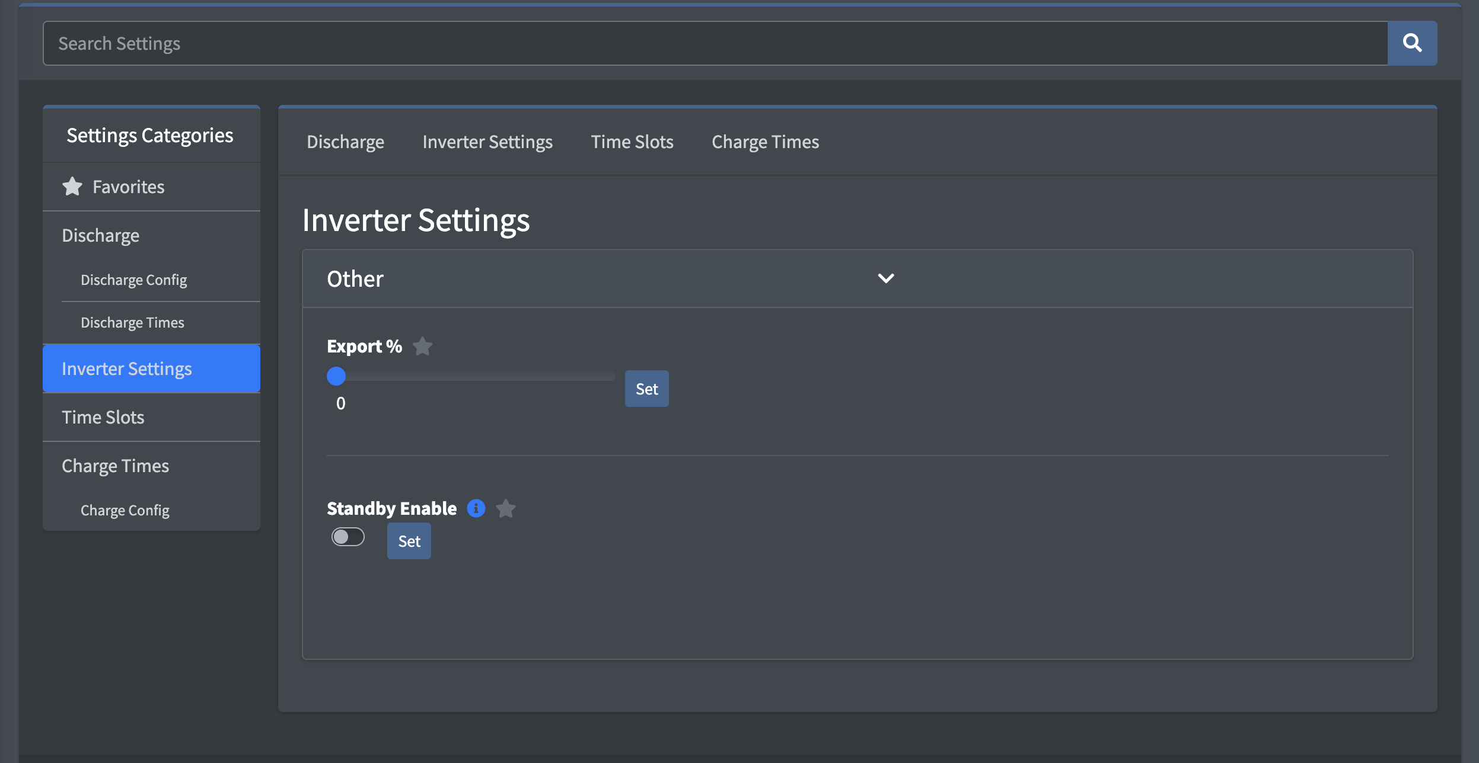Focus the Search Settings input field
1479x763 pixels.
(715, 43)
